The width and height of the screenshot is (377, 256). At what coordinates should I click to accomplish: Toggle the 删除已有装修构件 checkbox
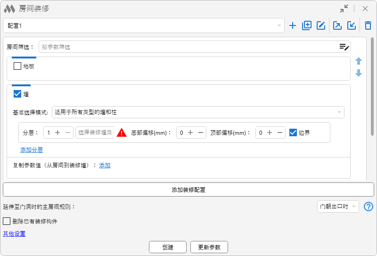(7, 221)
